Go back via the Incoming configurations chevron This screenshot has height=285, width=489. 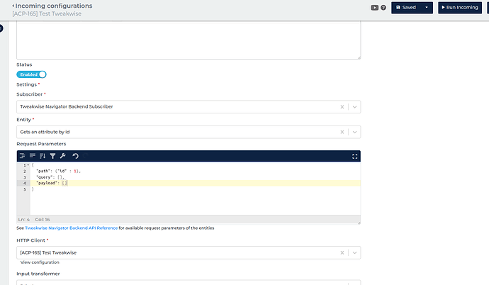13,6
